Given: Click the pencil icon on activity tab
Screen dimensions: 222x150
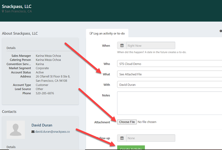Looking at the screenshot, I should point(91,33).
